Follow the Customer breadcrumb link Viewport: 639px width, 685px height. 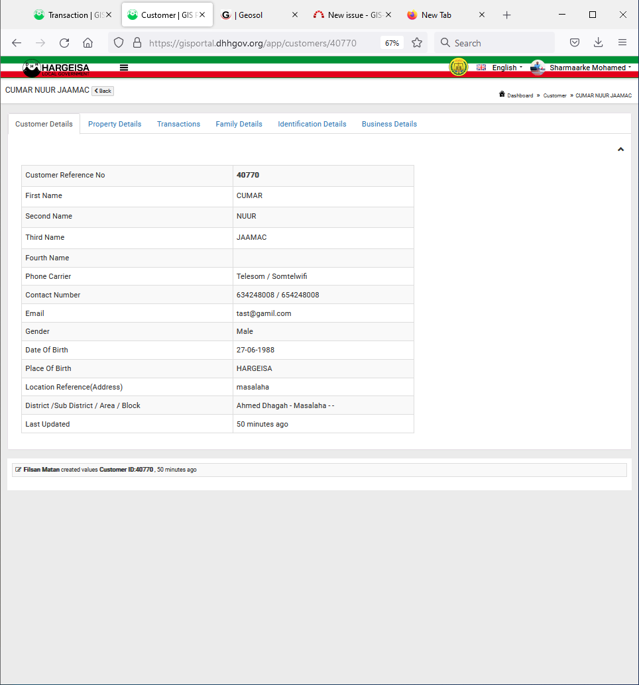click(x=555, y=95)
